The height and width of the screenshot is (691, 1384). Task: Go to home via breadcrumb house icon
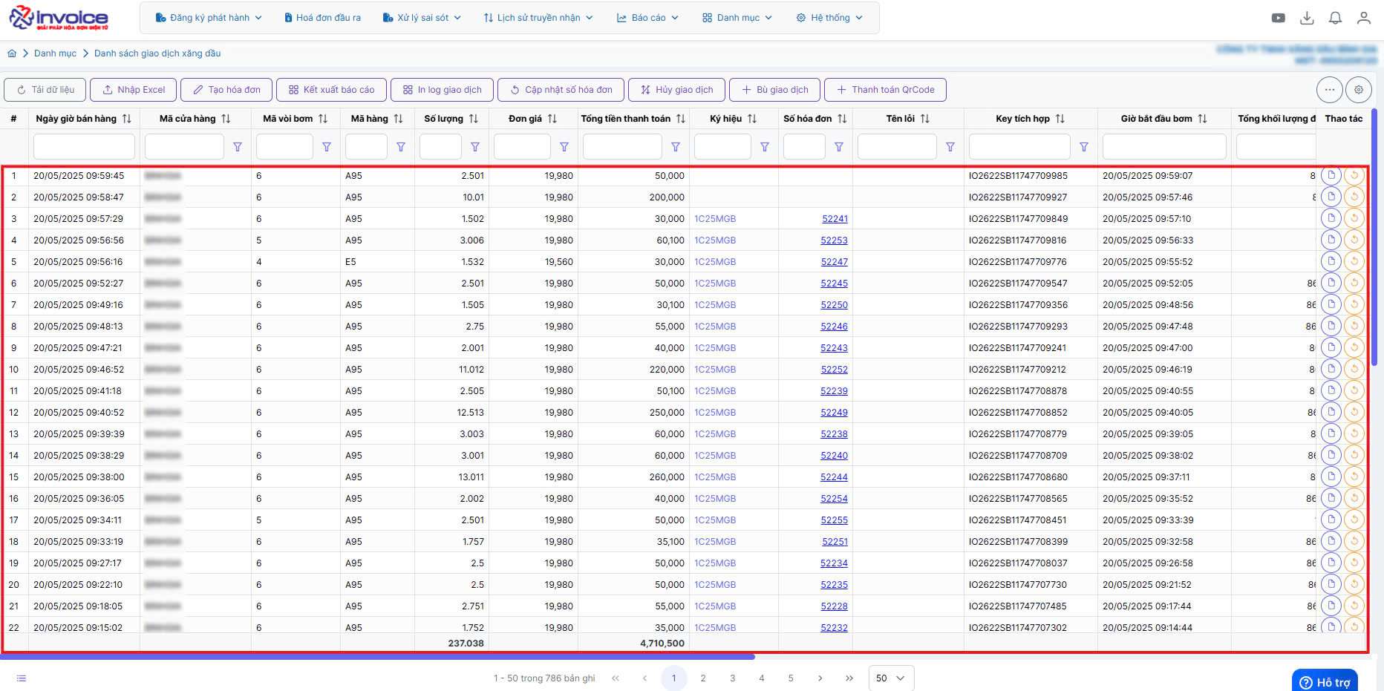click(12, 53)
